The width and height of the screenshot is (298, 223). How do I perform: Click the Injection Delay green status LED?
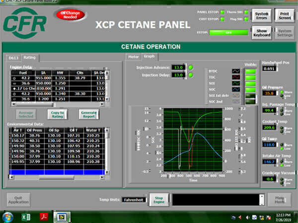pyautogui.click(x=191, y=75)
